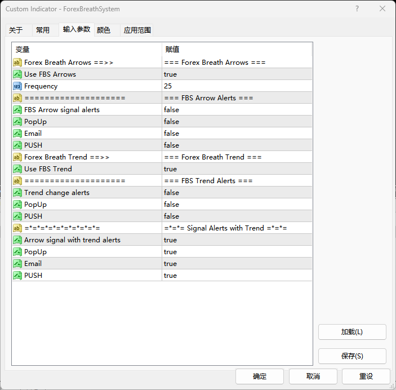Select the true value of Use FBS Arrows

click(x=237, y=74)
